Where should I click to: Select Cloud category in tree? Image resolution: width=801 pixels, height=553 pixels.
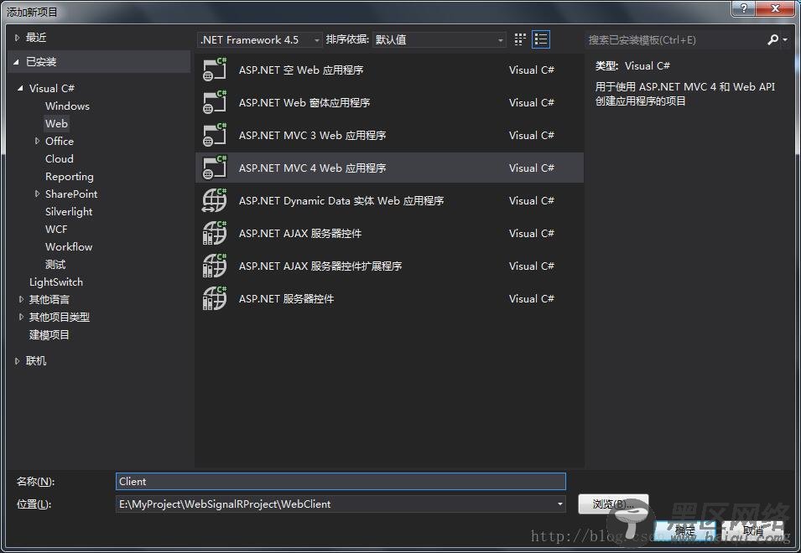(60, 158)
